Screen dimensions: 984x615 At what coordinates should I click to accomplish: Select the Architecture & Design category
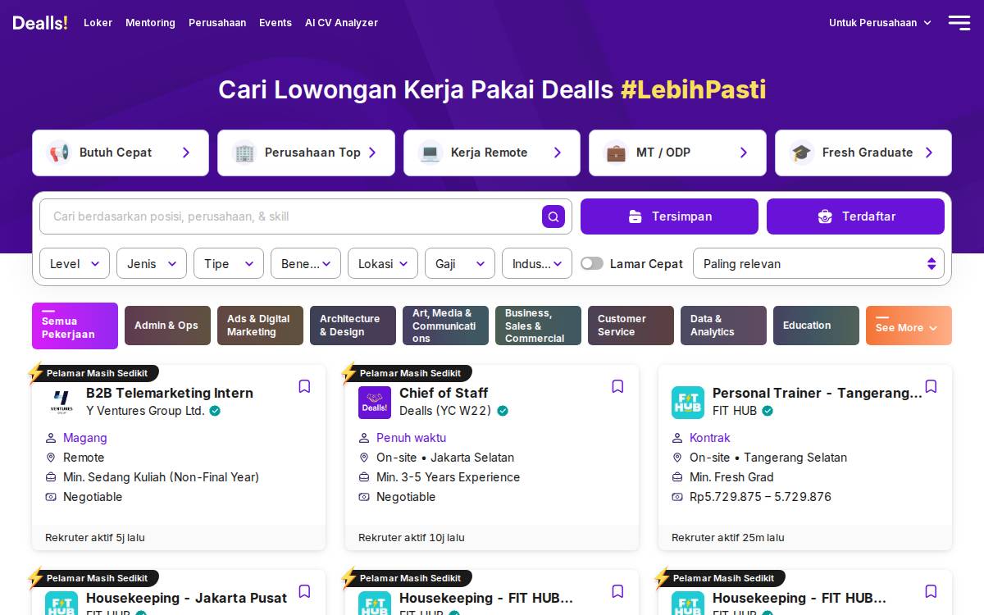click(x=353, y=326)
